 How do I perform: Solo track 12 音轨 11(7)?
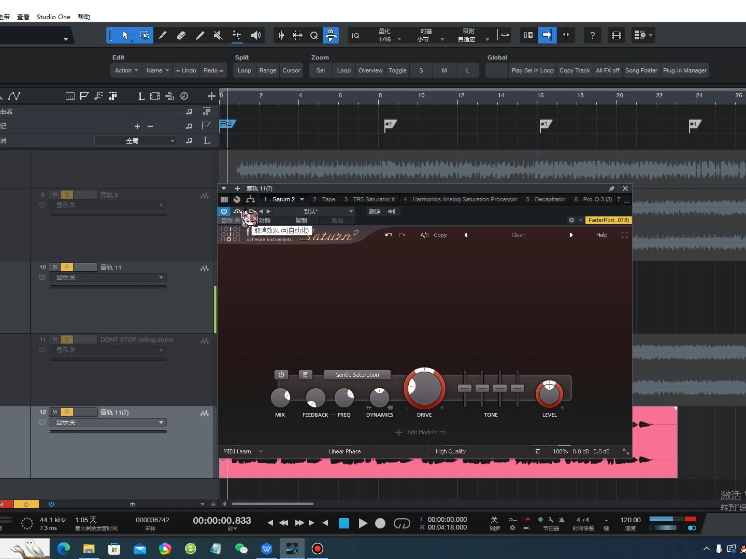[67, 412]
